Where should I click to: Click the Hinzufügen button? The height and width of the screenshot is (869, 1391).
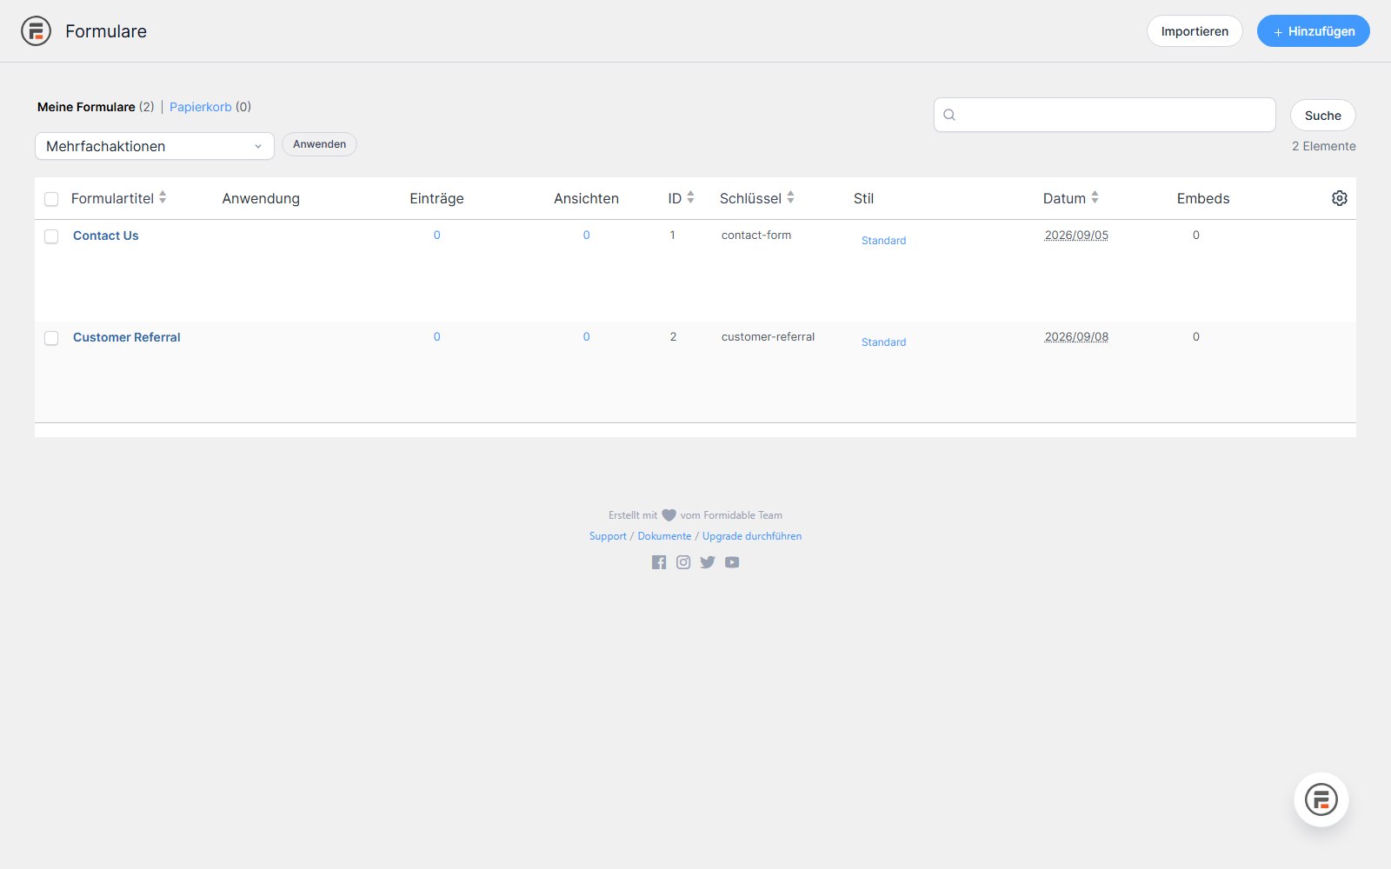(1314, 31)
